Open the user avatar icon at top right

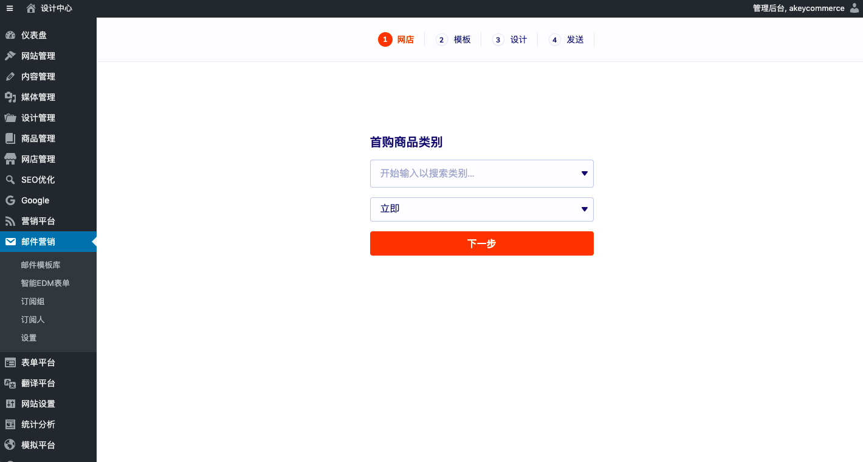point(854,8)
